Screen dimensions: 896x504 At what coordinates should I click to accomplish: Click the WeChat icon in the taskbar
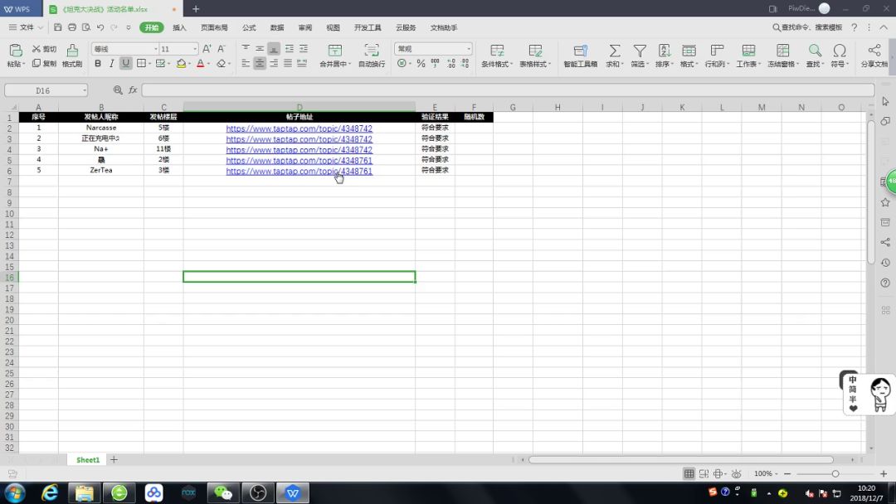[x=223, y=492]
